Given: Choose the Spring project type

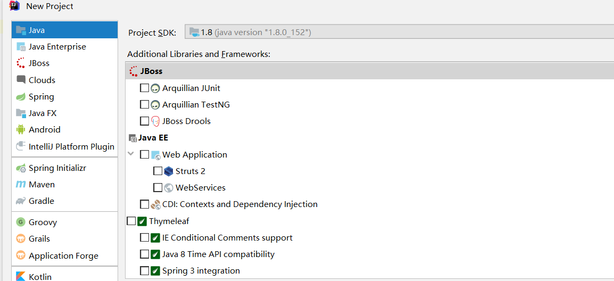Looking at the screenshot, I should pos(64,96).
